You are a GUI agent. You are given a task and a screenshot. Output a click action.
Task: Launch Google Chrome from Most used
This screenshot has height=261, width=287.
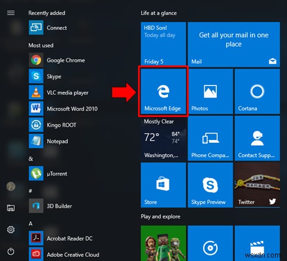coord(66,60)
